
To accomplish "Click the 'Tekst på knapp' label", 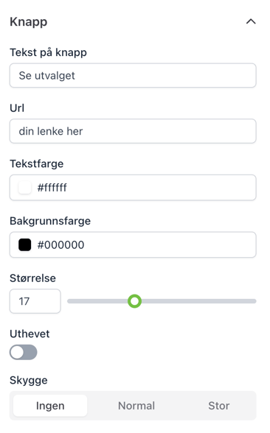I will tap(48, 52).
